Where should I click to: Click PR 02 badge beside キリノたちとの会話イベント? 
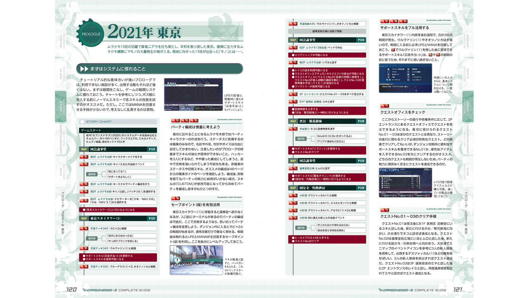click(x=83, y=164)
